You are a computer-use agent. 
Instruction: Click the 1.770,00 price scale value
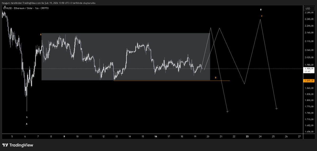309,106
